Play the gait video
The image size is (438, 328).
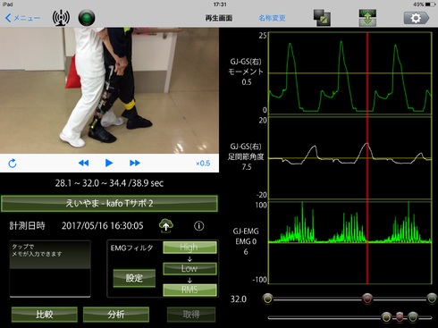pos(109,163)
